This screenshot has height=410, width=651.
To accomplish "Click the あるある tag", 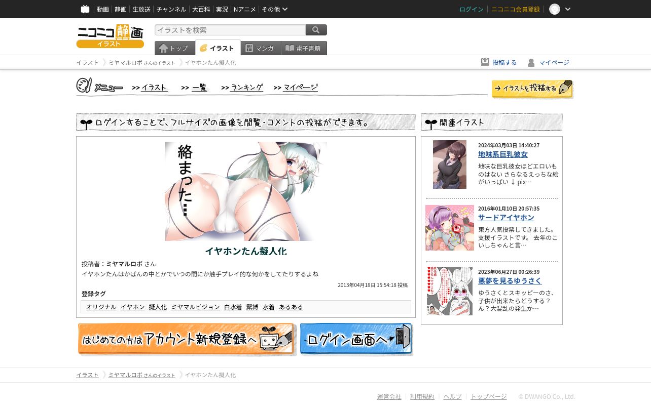I will click(x=291, y=307).
